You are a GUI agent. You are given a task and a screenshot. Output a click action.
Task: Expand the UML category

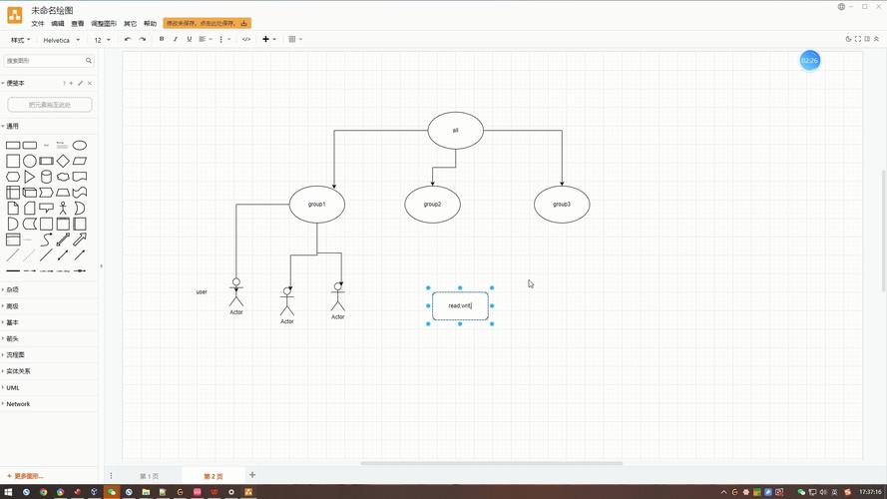(11, 388)
